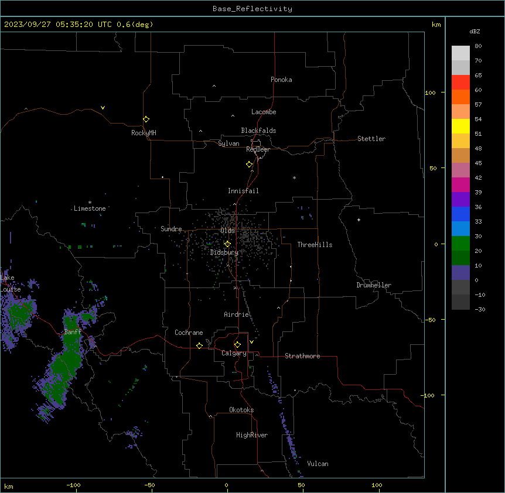This screenshot has width=505, height=493.
Task: Click the Sylvan label
Action: 228,143
